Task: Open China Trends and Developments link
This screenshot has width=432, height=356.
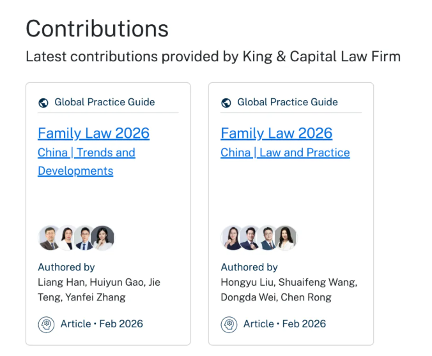Action: (x=86, y=152)
